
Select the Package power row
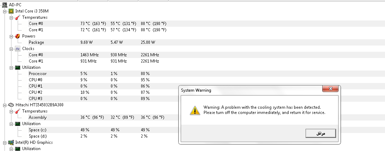206,42
